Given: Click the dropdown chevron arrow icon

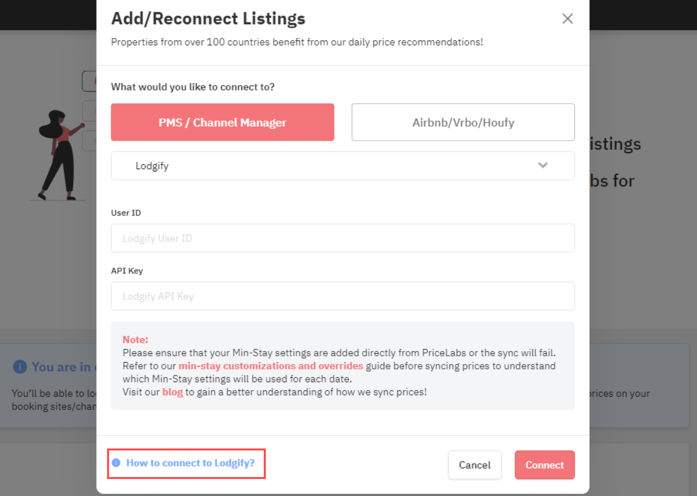Looking at the screenshot, I should pyautogui.click(x=543, y=165).
